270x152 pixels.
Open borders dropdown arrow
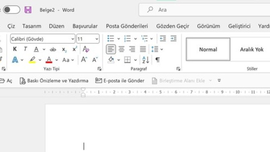pyautogui.click(x=135, y=60)
